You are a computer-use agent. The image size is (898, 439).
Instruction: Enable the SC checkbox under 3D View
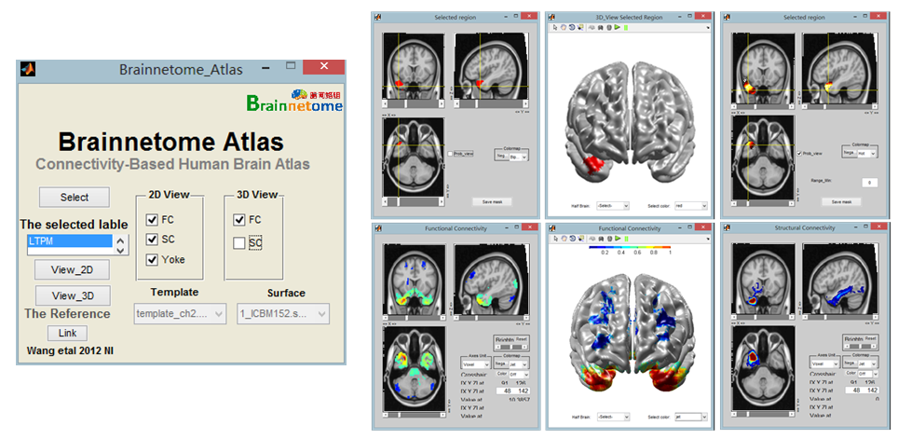pos(239,243)
